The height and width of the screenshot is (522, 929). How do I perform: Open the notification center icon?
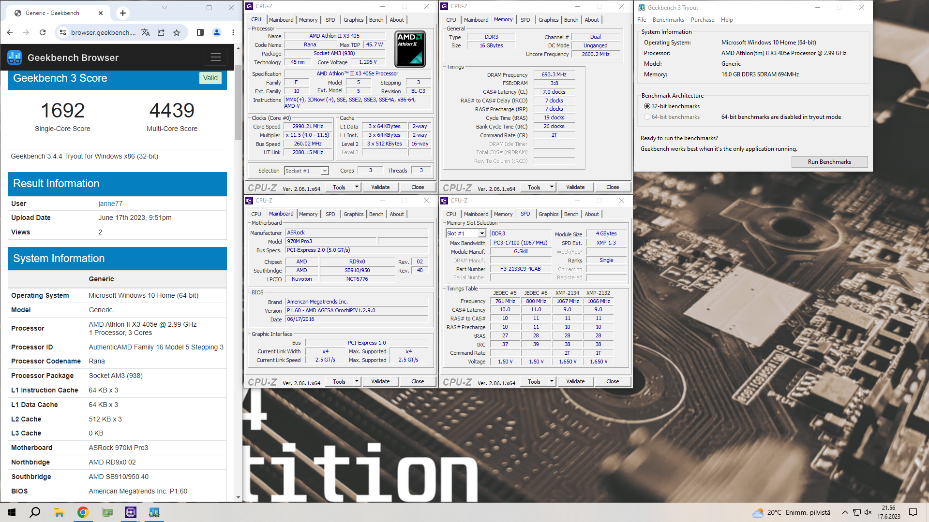pyautogui.click(x=913, y=512)
